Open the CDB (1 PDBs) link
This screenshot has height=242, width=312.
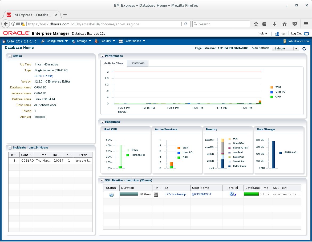44,76
